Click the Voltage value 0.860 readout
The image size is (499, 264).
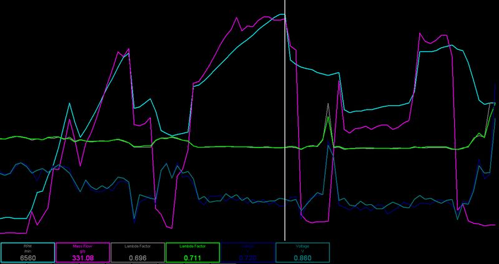301,257
